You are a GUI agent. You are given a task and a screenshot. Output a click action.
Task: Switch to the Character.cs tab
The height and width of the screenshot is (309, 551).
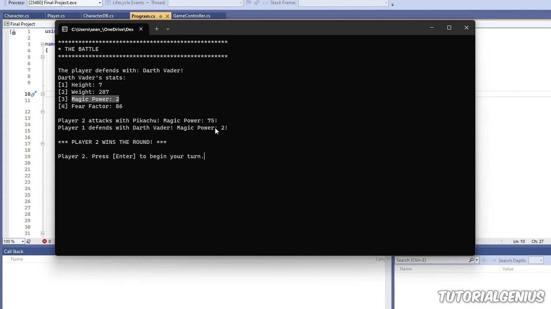pos(17,16)
